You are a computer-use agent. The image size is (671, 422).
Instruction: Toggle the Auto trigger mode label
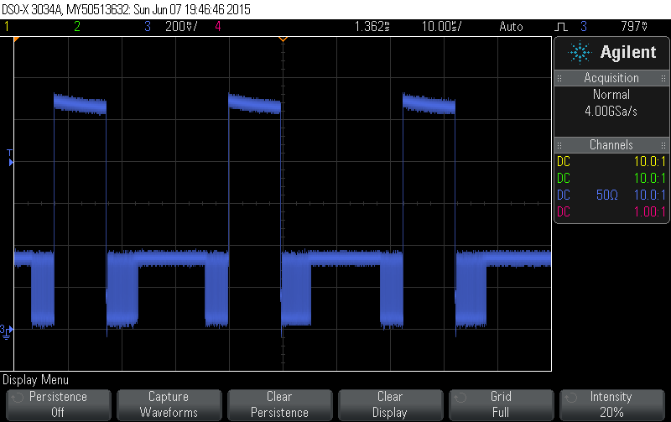pyautogui.click(x=510, y=27)
